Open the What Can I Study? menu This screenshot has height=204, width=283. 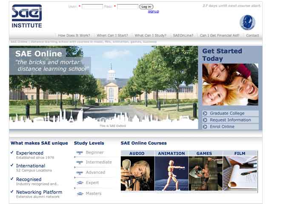[x=150, y=36]
